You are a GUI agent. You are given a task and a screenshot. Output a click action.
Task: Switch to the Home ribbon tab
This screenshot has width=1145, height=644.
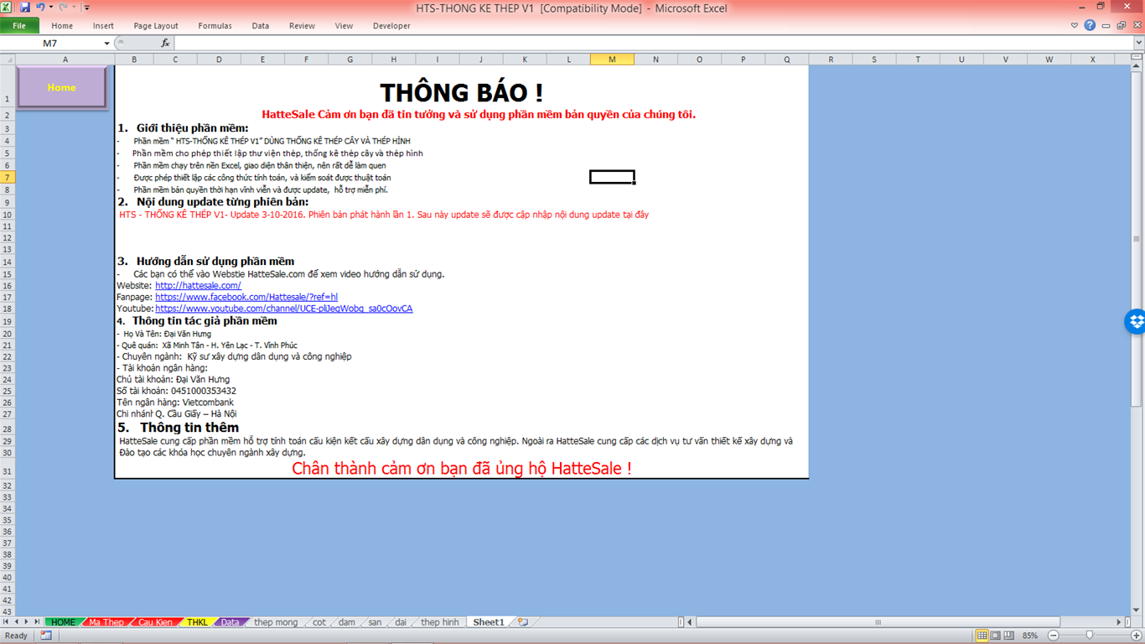(x=62, y=26)
